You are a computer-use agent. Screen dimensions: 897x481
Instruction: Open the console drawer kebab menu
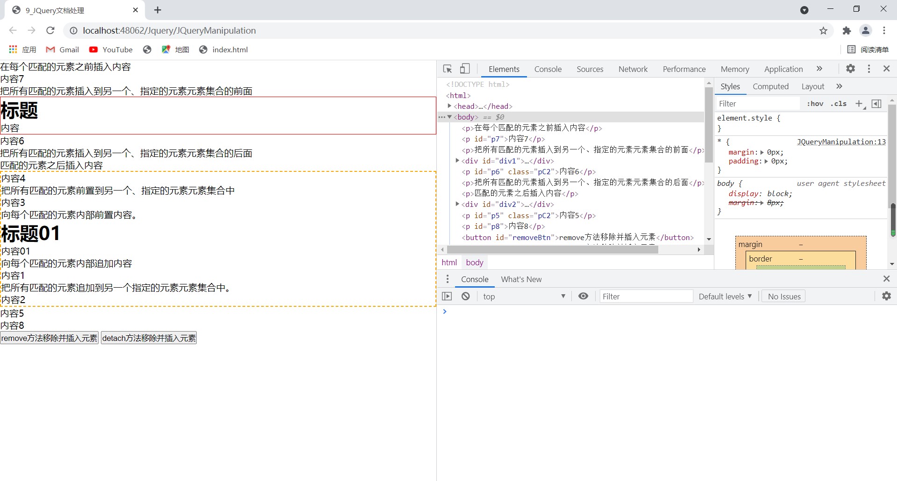448,279
